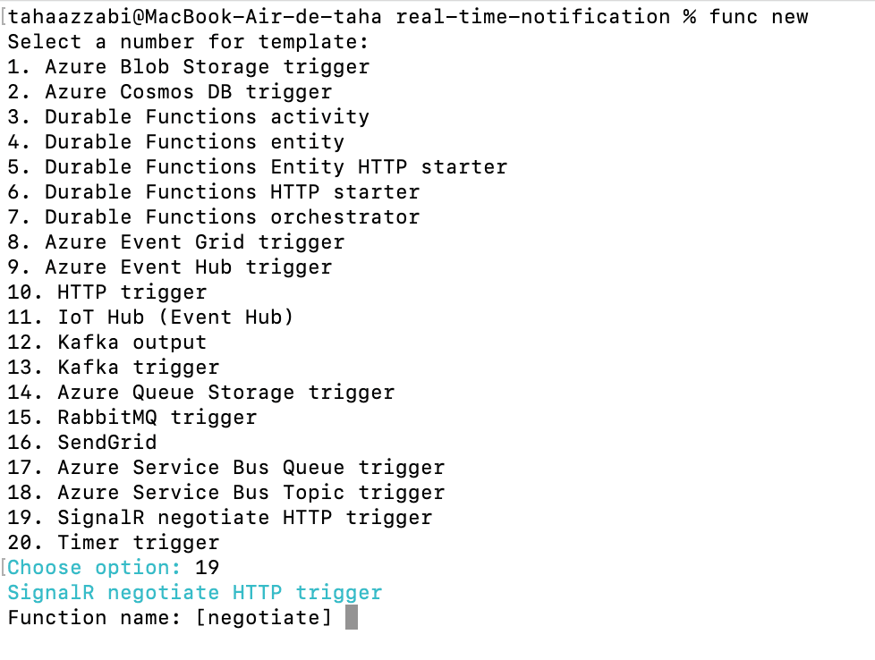
Task: Click the "func new" command text
Action: click(759, 16)
